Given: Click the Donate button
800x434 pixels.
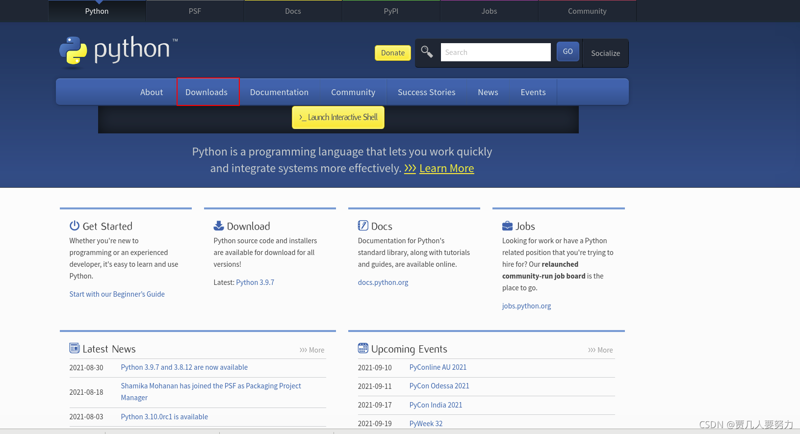Looking at the screenshot, I should (393, 53).
